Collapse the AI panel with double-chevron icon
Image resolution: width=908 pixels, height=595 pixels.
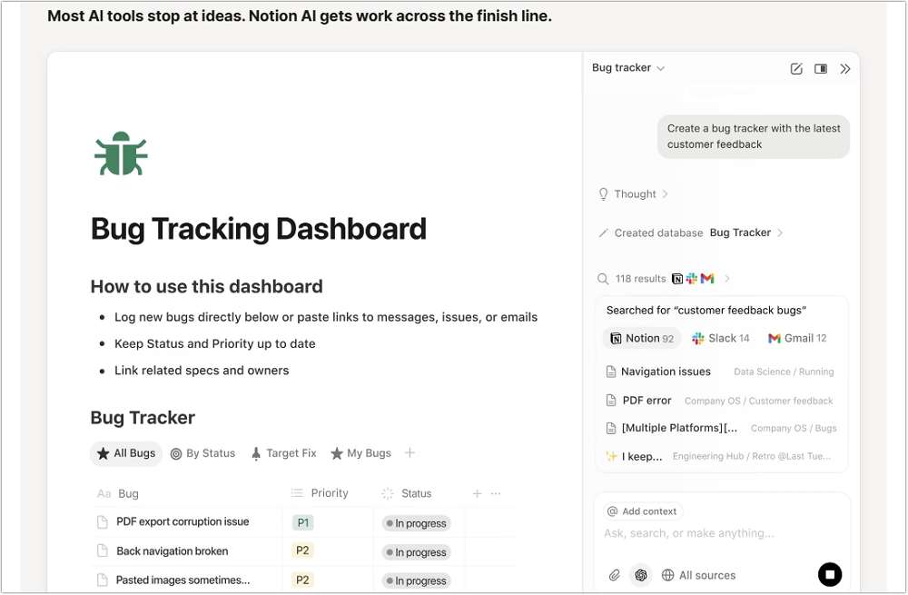[x=845, y=68]
